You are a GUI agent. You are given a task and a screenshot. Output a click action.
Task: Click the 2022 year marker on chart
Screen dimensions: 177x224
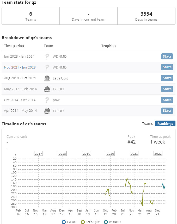click(x=158, y=153)
